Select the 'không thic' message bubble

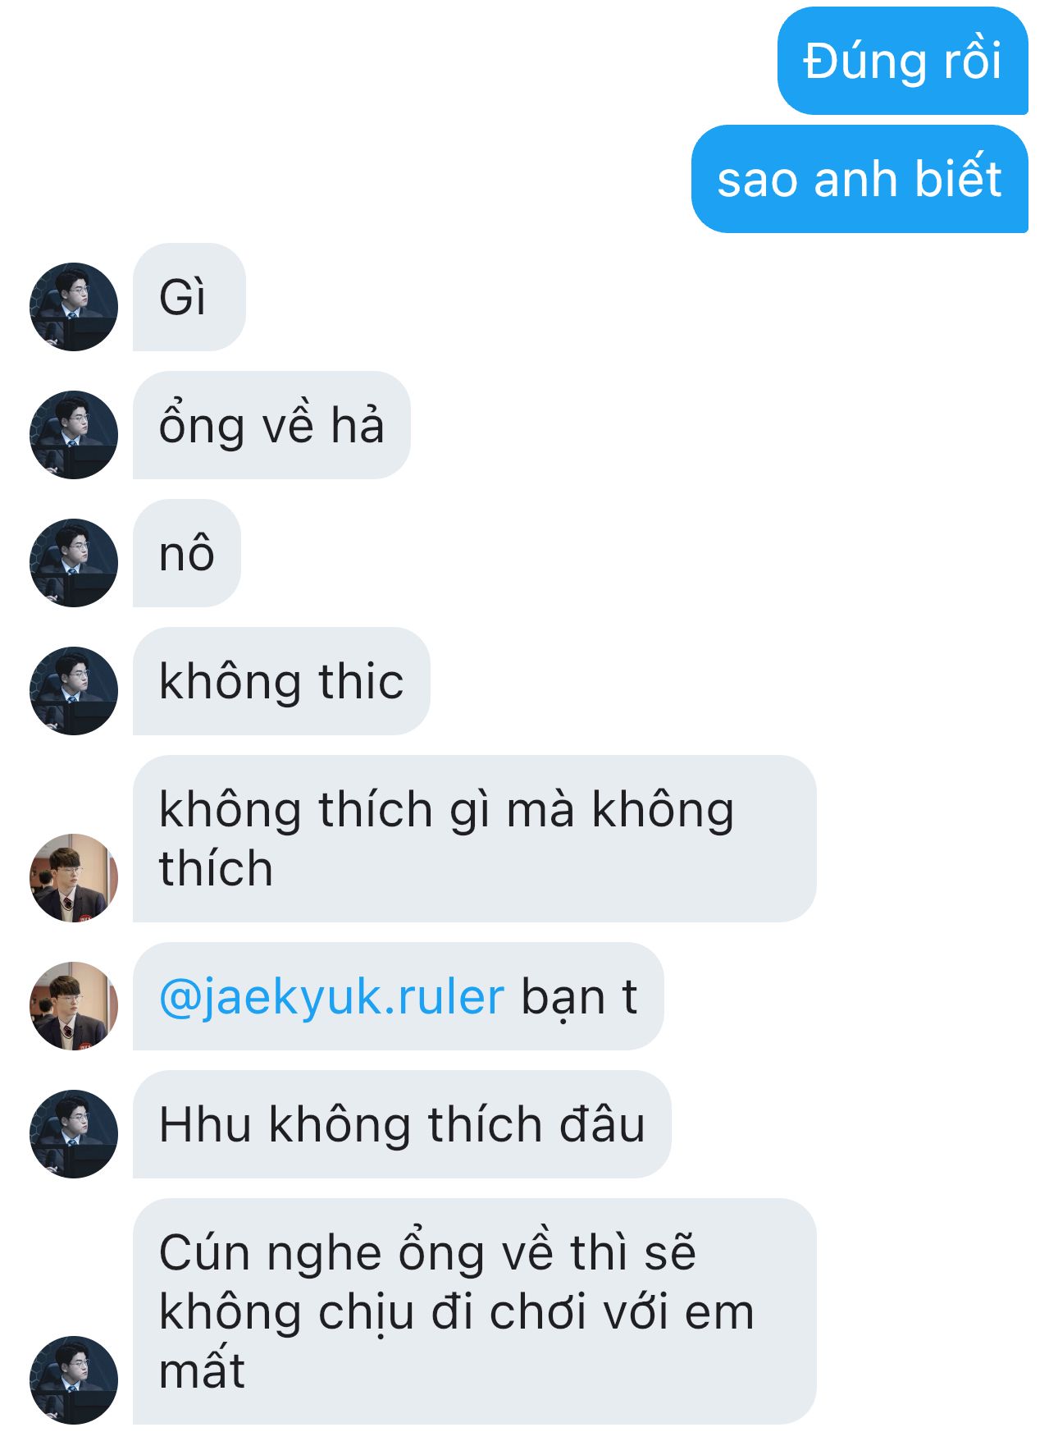281,681
